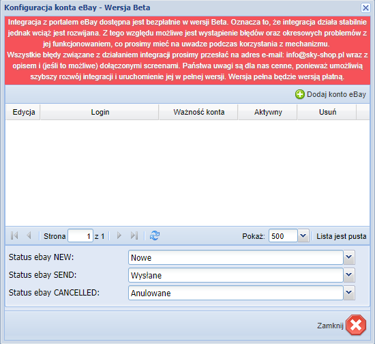Click the green plus Dodaj konto eBay icon
Image resolution: width=375 pixels, height=344 pixels.
(300, 94)
